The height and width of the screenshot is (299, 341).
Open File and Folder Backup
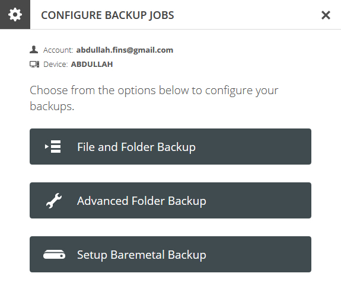[x=170, y=147]
